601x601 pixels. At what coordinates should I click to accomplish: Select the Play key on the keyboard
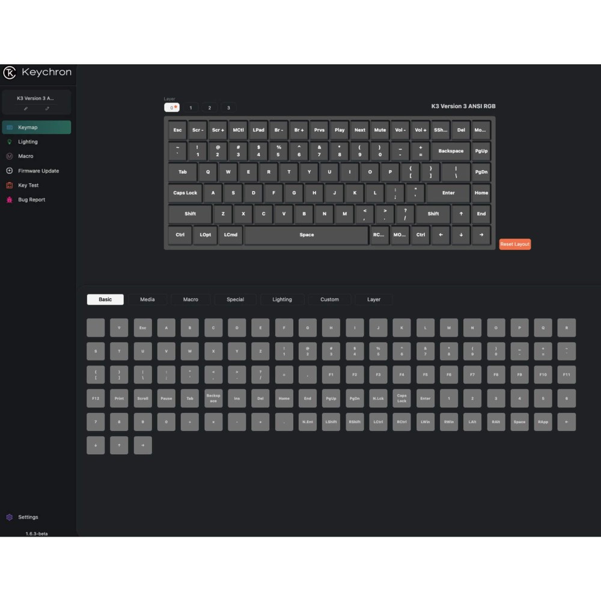pyautogui.click(x=340, y=130)
